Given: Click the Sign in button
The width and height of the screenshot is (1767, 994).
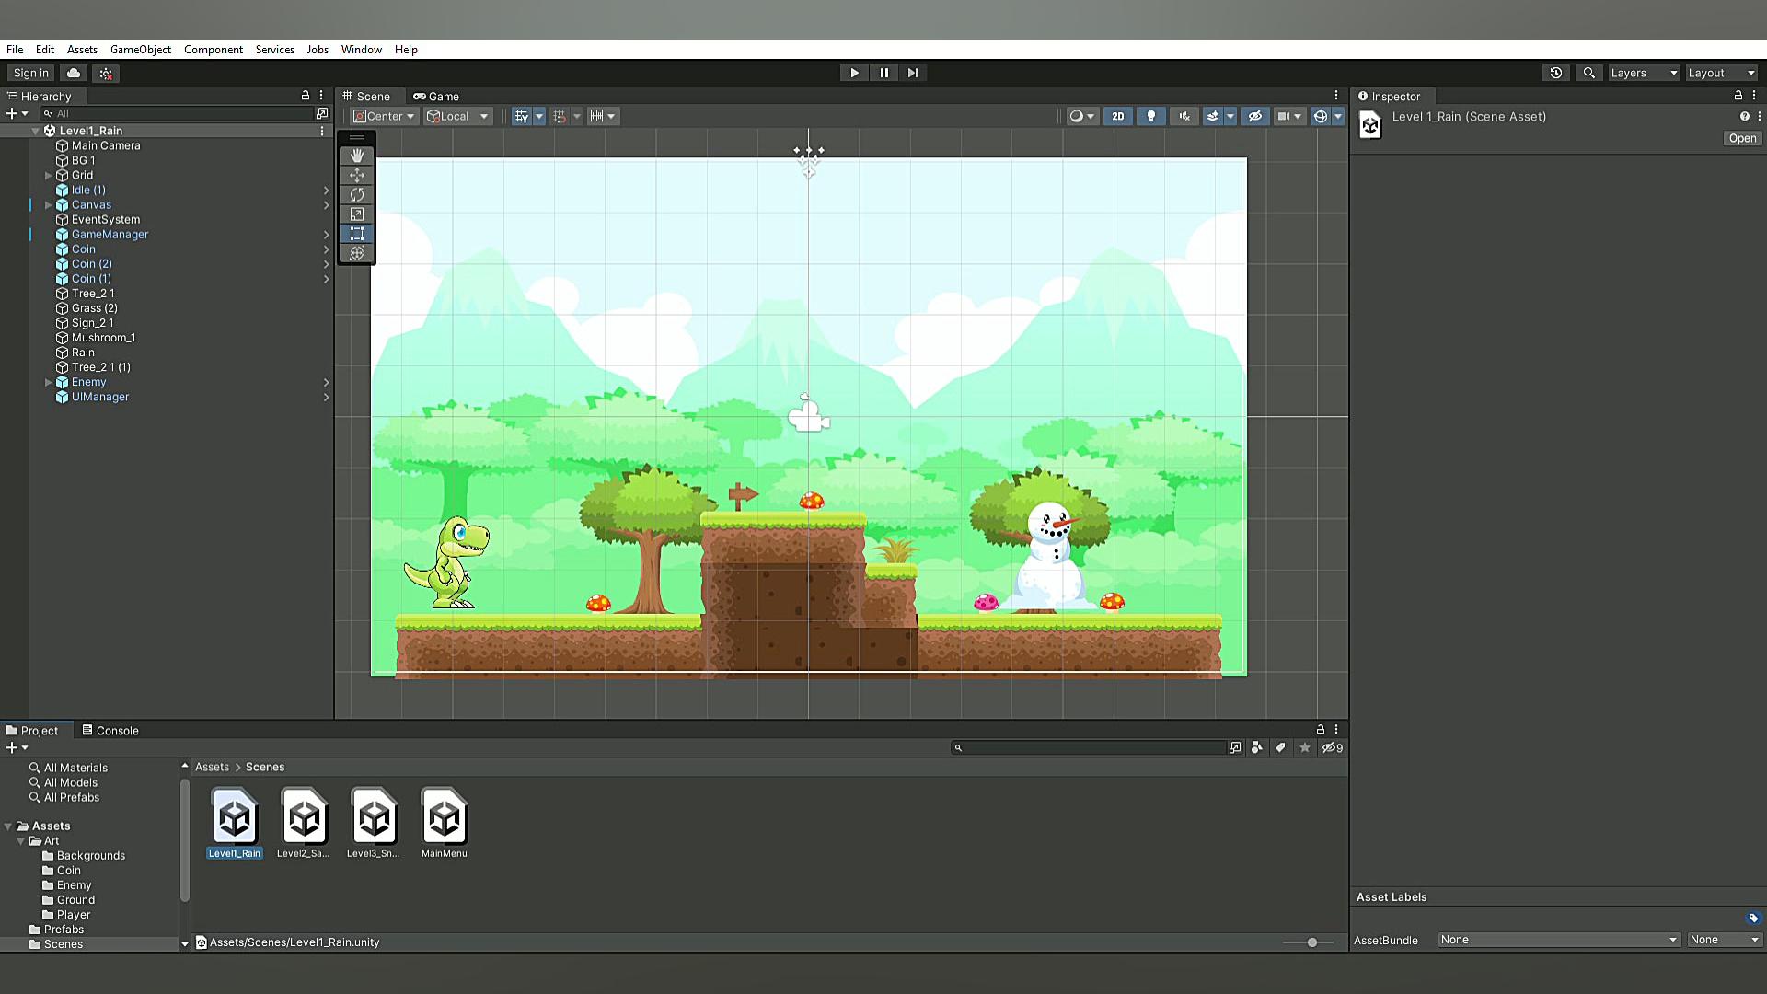Looking at the screenshot, I should click(31, 73).
